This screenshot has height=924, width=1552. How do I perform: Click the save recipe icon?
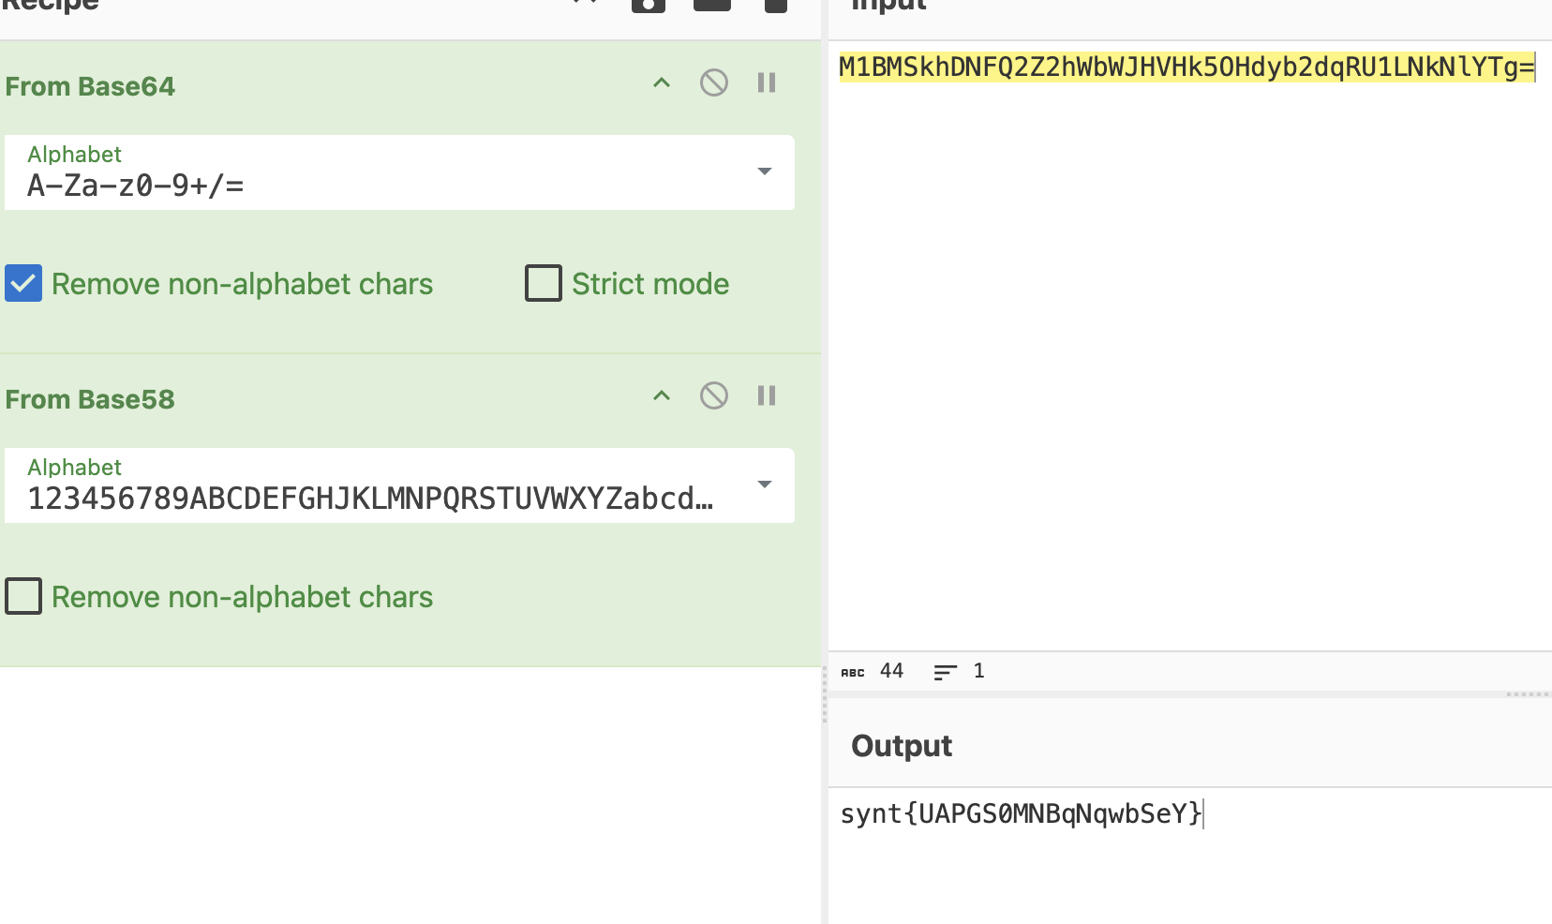tap(648, 5)
